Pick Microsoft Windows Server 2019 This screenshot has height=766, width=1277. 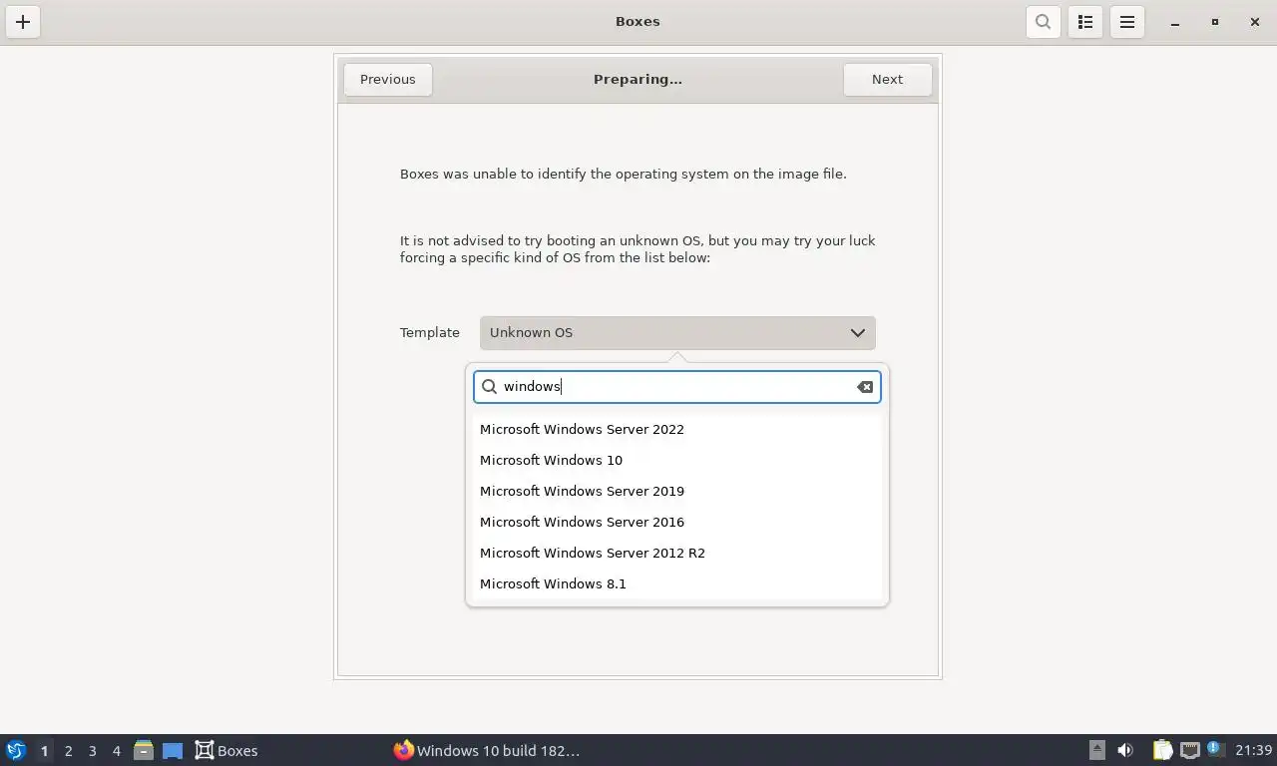point(676,492)
